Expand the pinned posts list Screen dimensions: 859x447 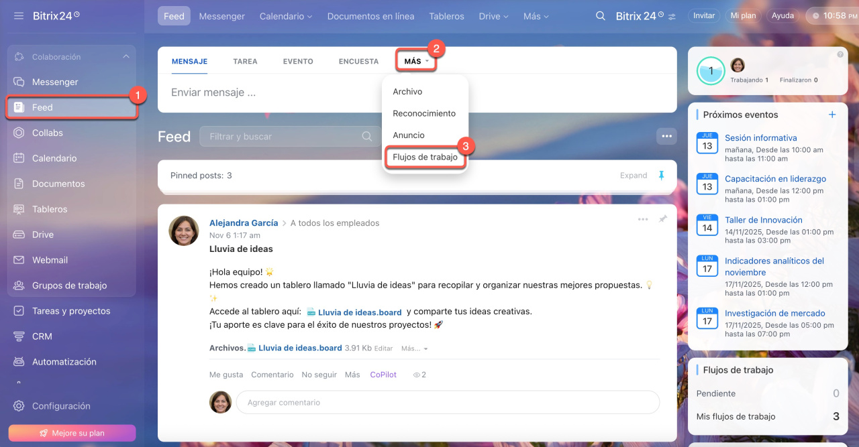pos(633,176)
